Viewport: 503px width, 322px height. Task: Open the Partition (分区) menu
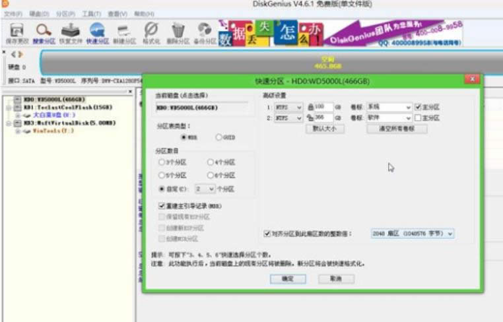(x=65, y=14)
